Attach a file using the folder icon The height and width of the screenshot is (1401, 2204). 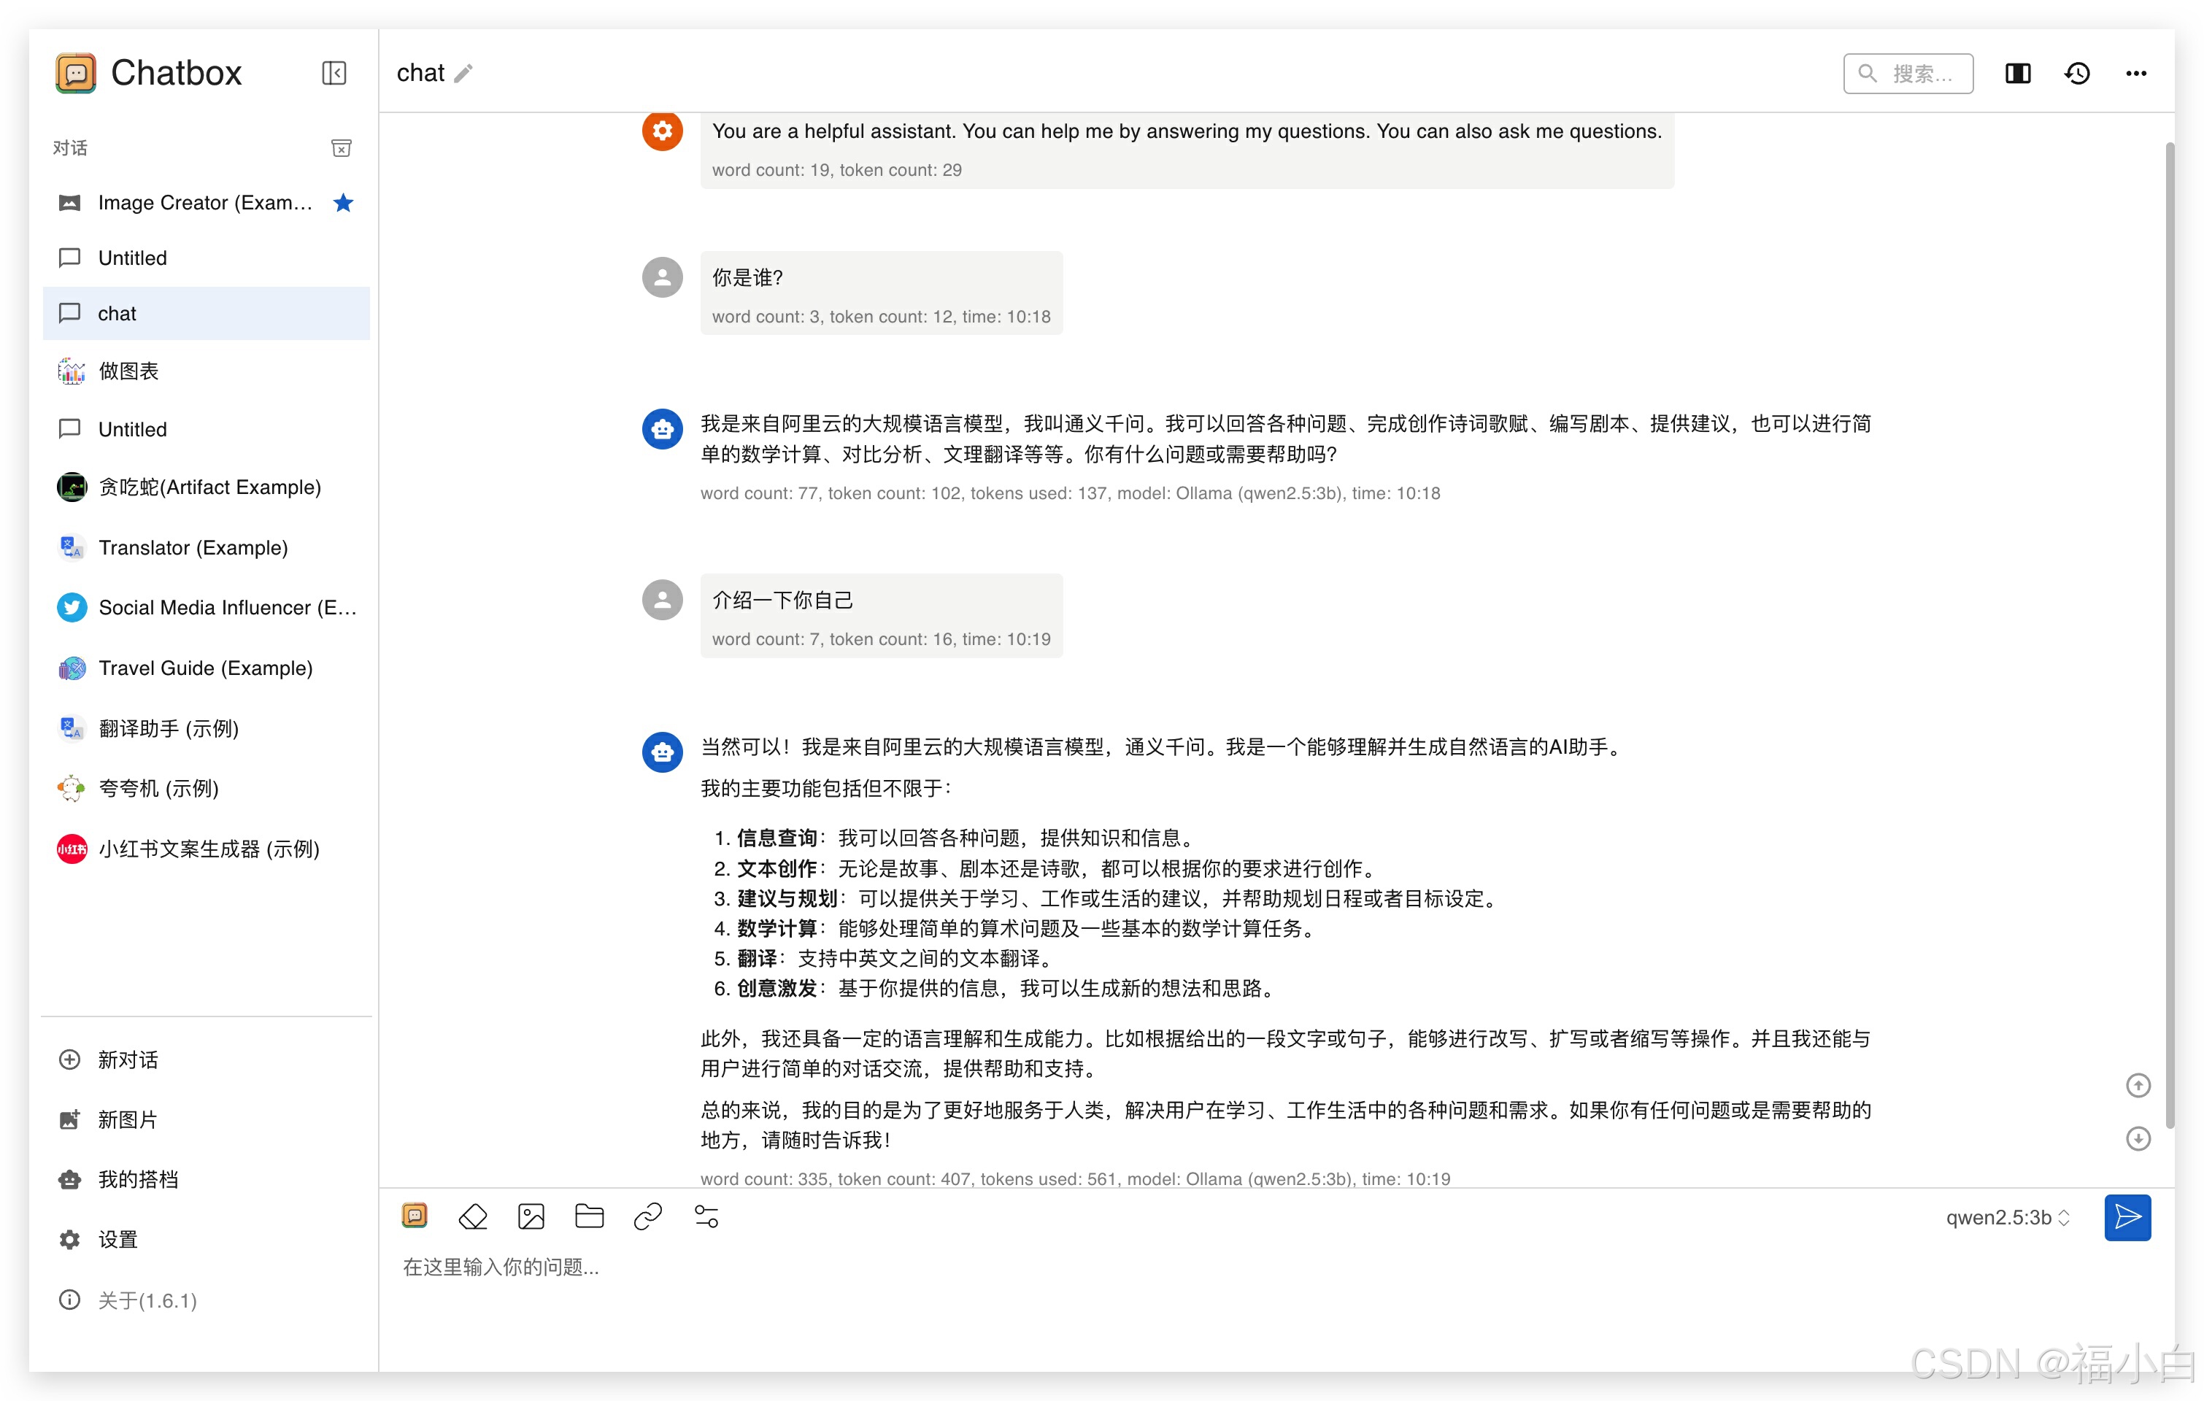(590, 1216)
